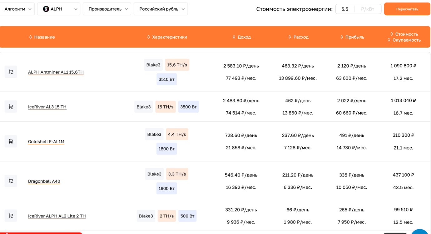This screenshot has width=431, height=234.
Task: Add Dragonball A40 to cart
Action: [x=11, y=181]
